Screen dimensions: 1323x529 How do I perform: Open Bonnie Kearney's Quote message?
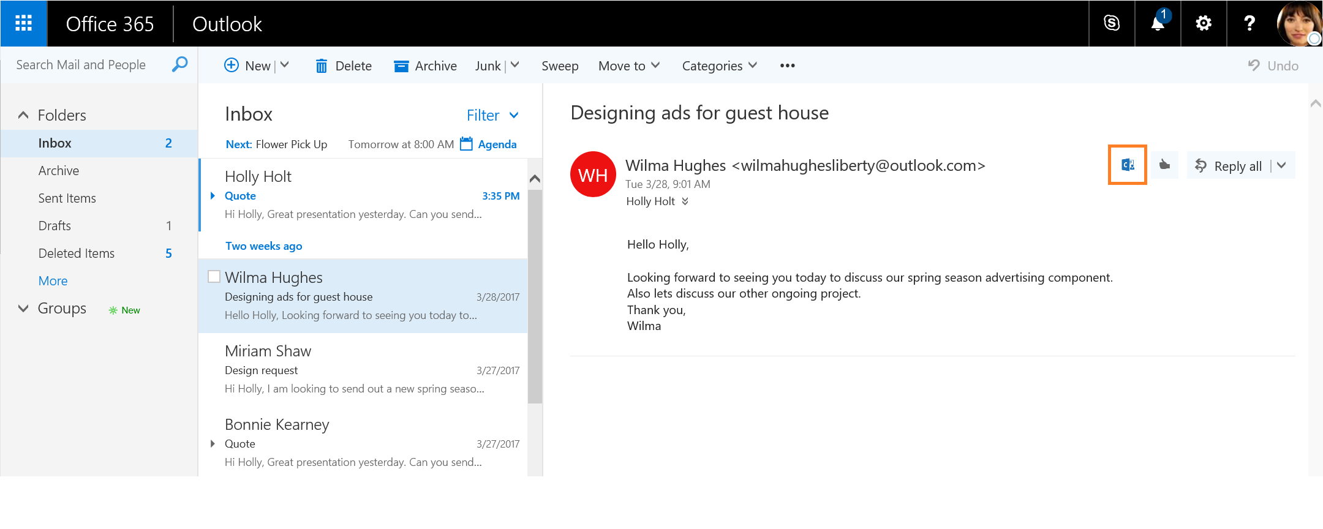coord(363,443)
